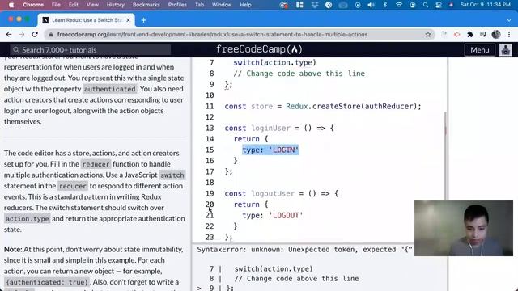Click the 'Change code above this line' comment
Viewport: 518px width, 291px height.
(299, 74)
